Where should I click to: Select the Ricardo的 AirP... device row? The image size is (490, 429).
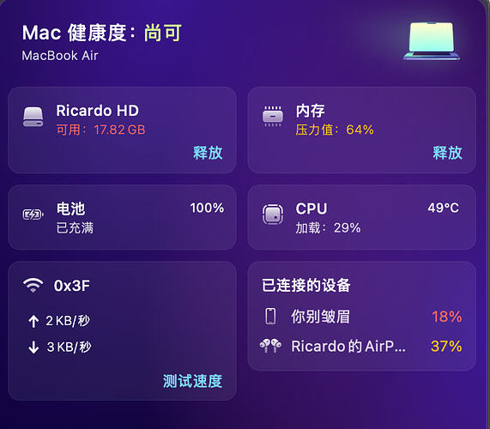coord(362,346)
